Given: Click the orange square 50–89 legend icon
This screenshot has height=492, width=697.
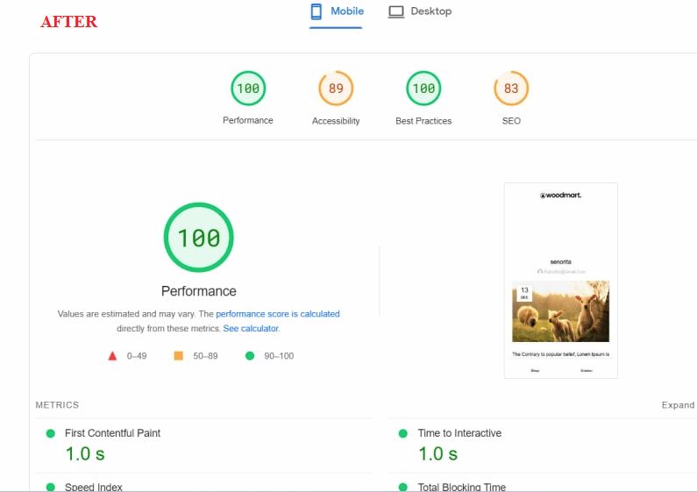Looking at the screenshot, I should [178, 356].
